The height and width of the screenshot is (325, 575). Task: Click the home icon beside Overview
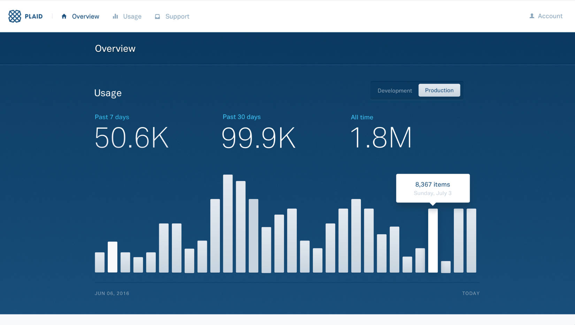(64, 16)
